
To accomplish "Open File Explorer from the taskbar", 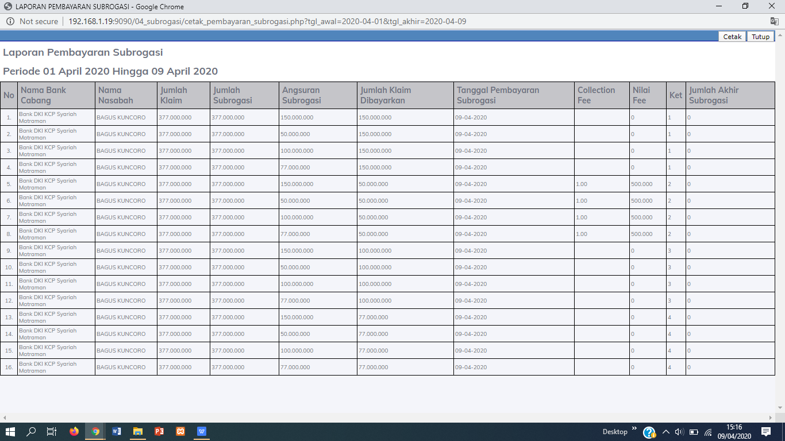I will coord(138,431).
